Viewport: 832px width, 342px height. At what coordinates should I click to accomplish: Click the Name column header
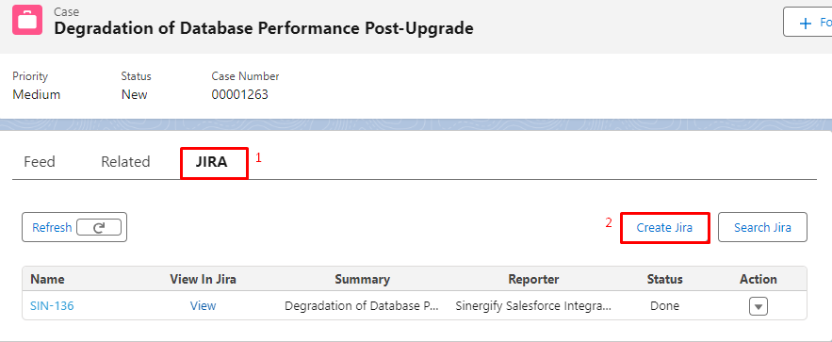point(47,280)
